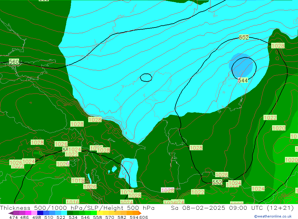The width and height of the screenshot is (298, 219).
Task: Click the orange arrow at legend end
Action: point(140,213)
